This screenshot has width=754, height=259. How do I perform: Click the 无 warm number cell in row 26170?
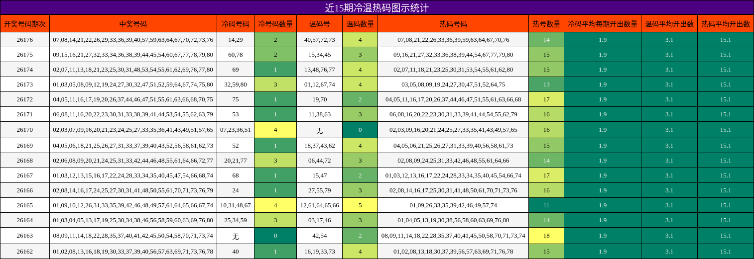pyautogui.click(x=319, y=130)
